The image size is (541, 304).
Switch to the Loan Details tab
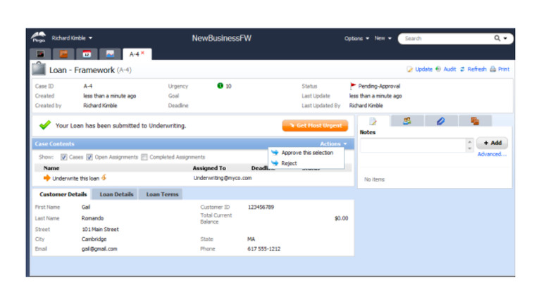point(116,194)
